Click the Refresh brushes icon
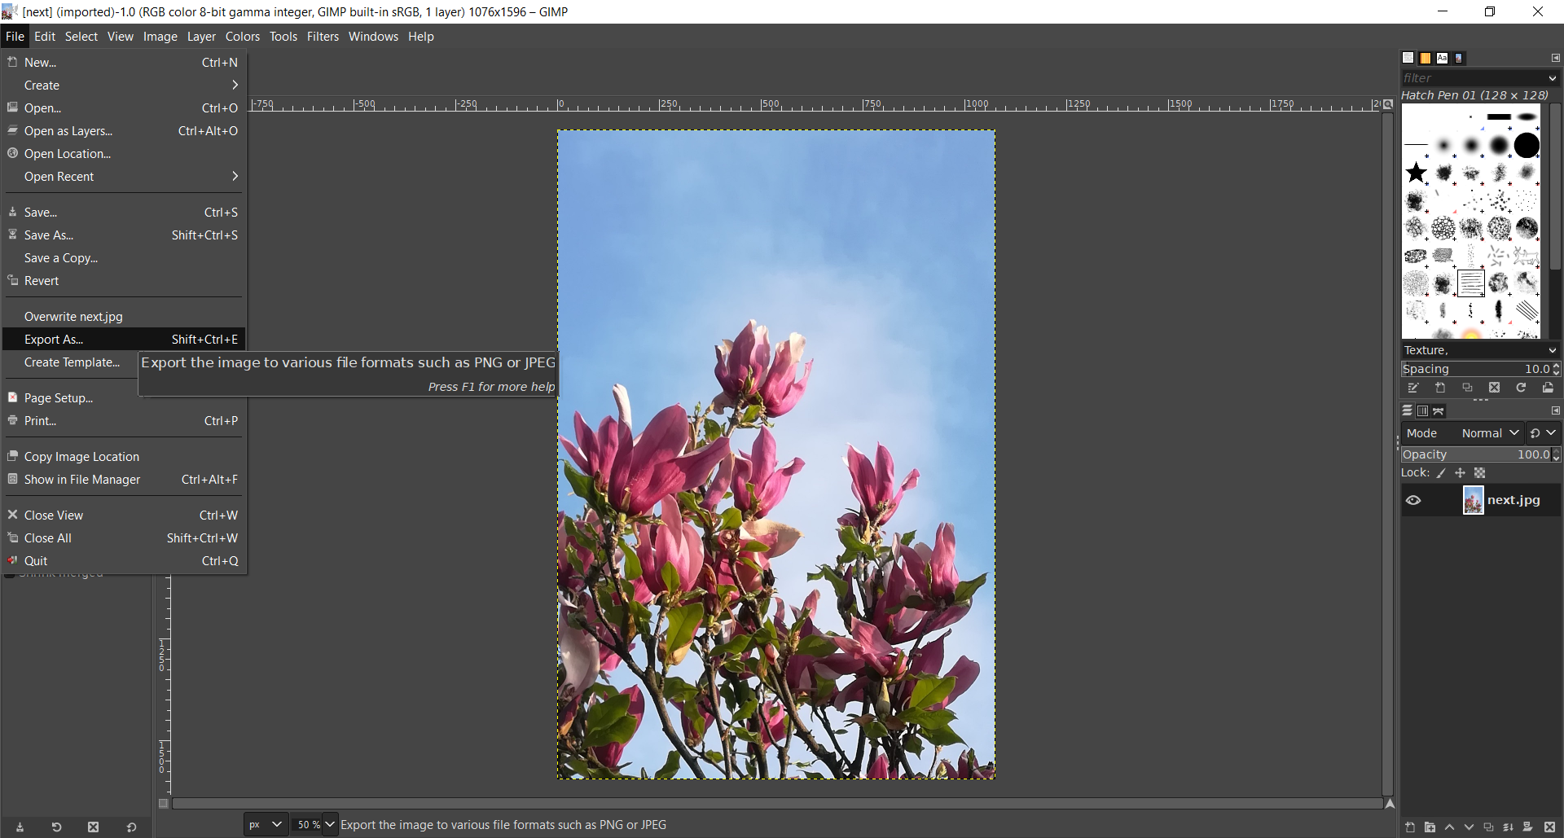 click(x=1521, y=388)
